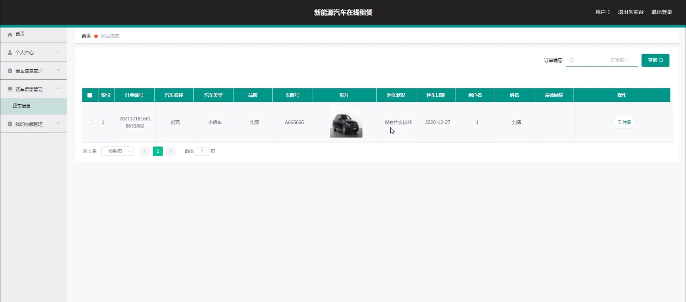This screenshot has height=302, width=686.
Task: Check the select-all checkbox in the table header
Action: click(89, 95)
